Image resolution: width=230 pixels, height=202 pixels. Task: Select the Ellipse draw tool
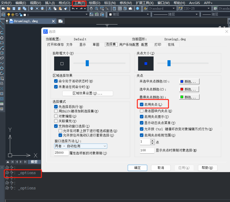2,68
